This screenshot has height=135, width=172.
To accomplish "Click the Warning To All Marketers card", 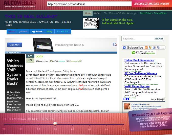I will [150, 120].
